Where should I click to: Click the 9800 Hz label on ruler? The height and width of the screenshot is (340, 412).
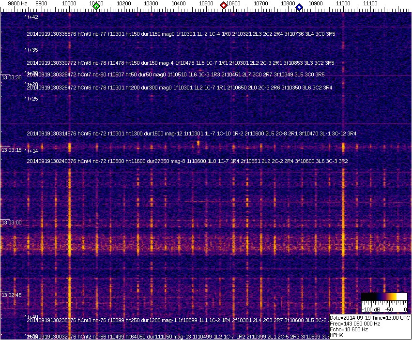pos(17,3)
